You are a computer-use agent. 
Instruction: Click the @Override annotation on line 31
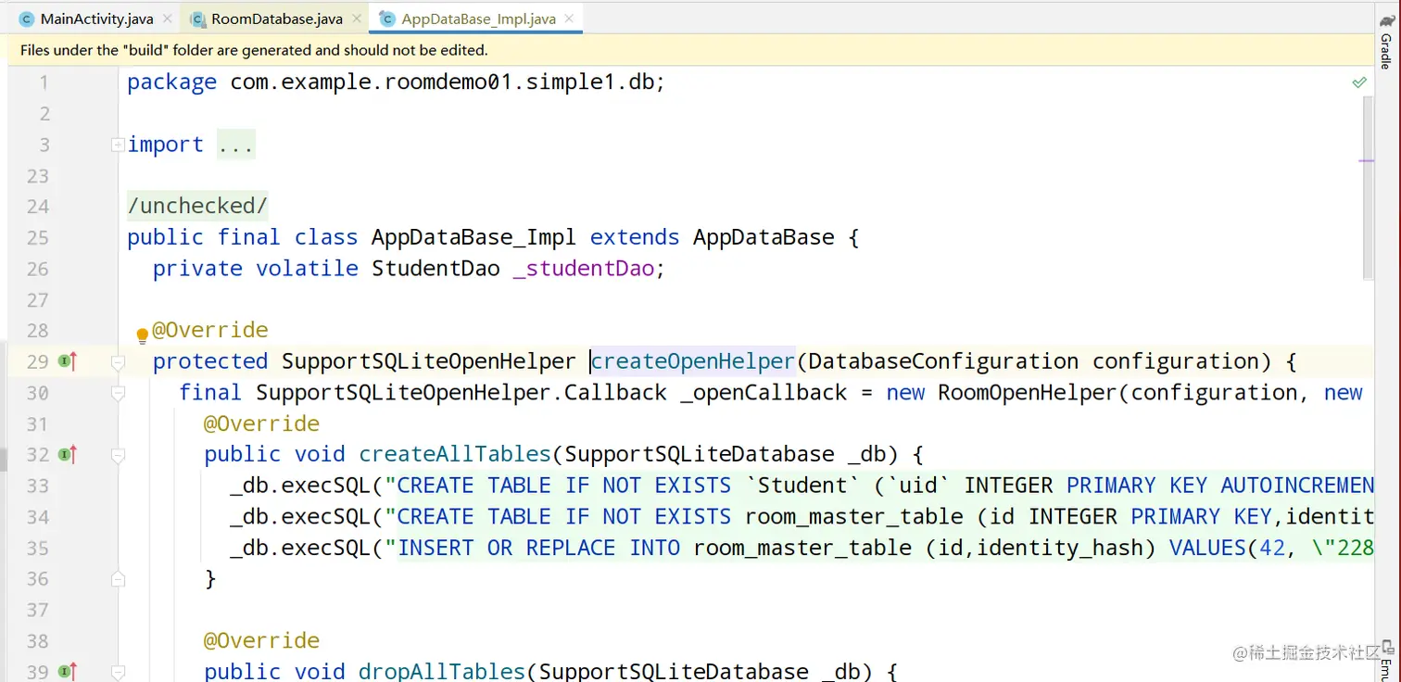click(x=262, y=423)
